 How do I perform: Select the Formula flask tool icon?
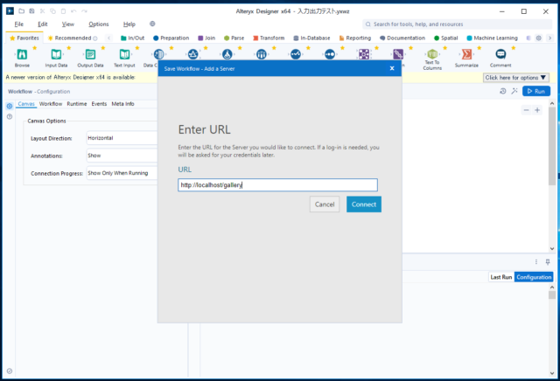[227, 54]
